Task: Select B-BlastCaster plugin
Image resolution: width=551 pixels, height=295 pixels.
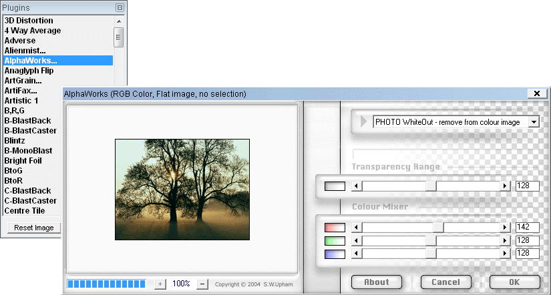Action: tap(31, 131)
